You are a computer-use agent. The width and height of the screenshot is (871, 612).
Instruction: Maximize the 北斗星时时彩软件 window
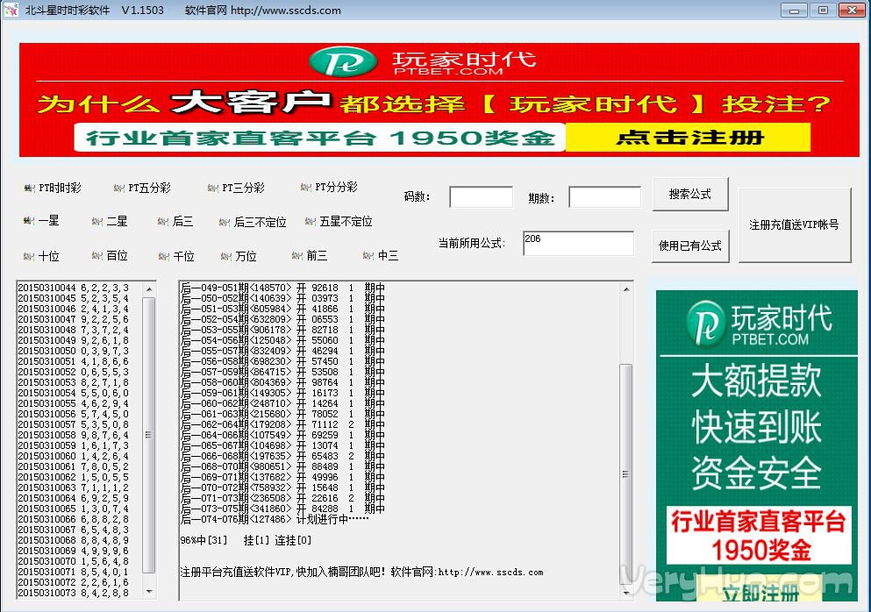823,10
